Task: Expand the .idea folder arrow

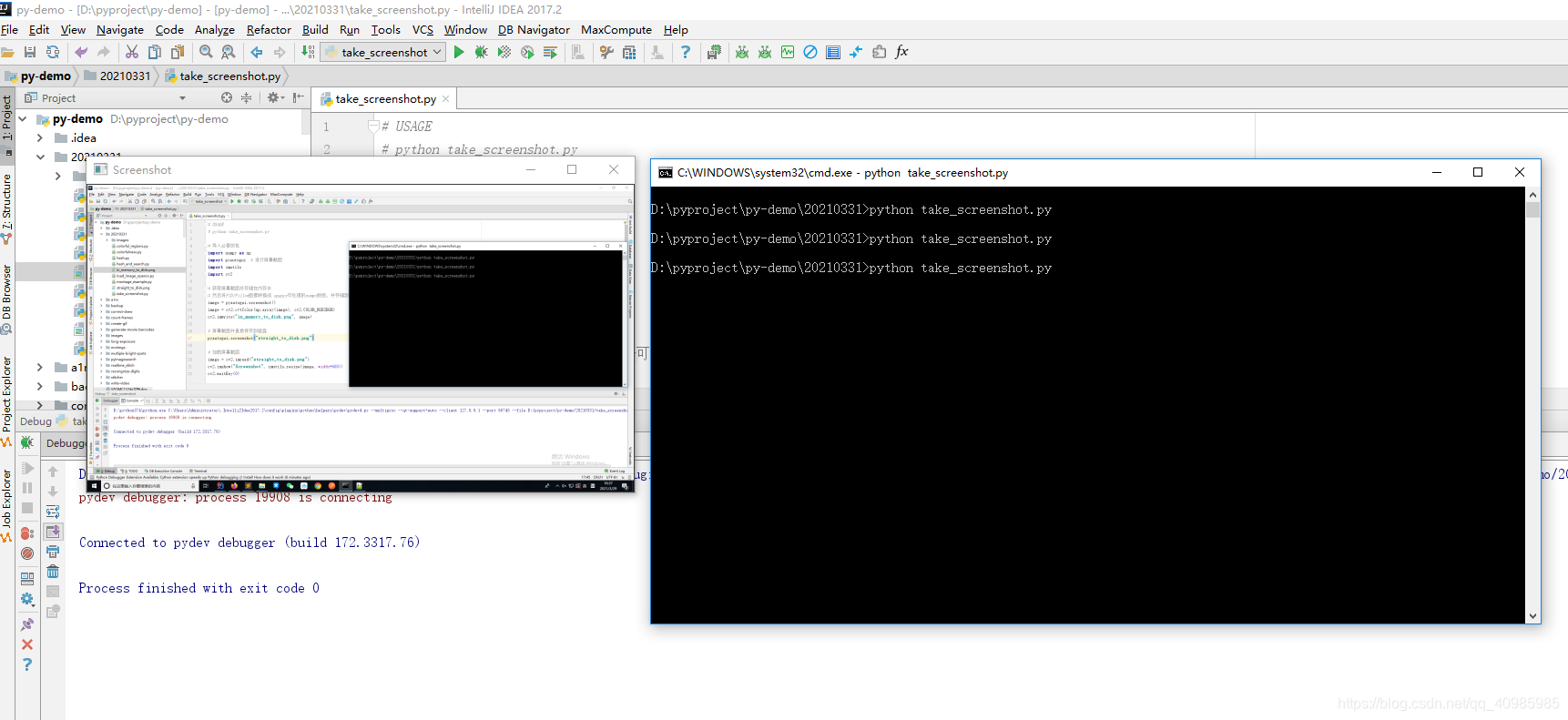Action: click(x=39, y=138)
